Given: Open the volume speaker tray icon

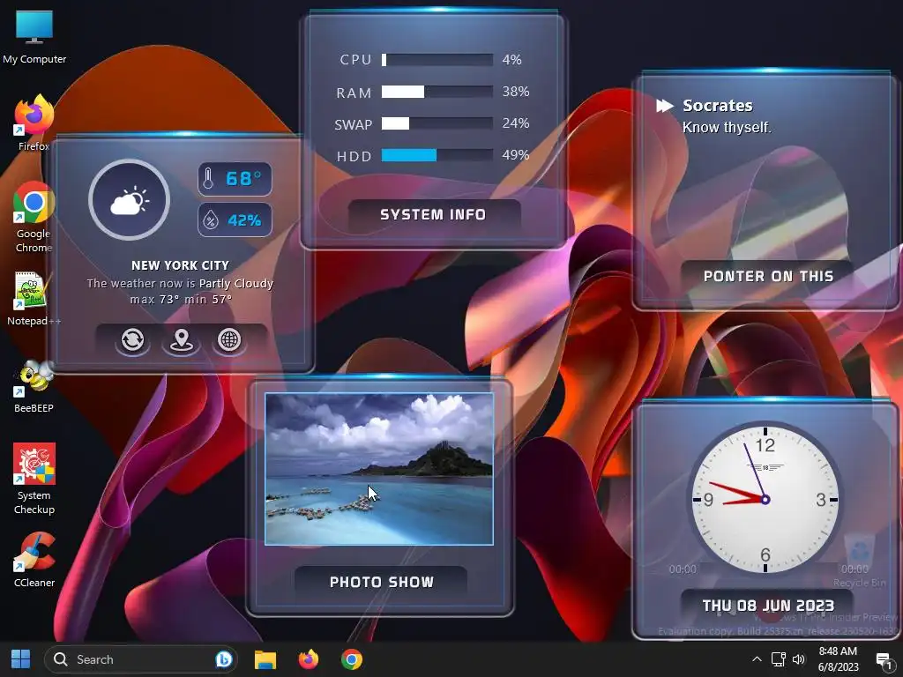Looking at the screenshot, I should point(799,659).
